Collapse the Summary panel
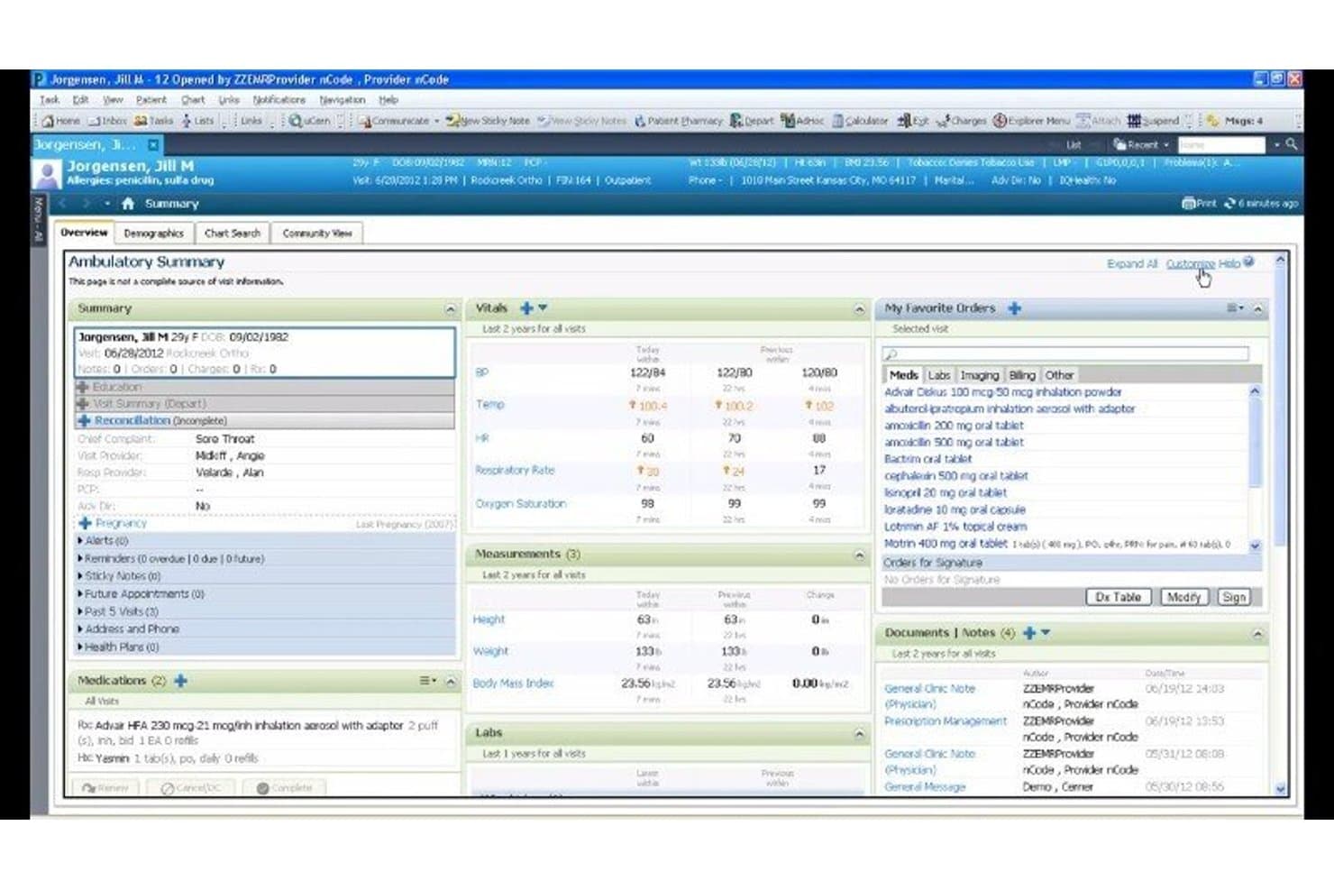The height and width of the screenshot is (890, 1334). click(451, 309)
